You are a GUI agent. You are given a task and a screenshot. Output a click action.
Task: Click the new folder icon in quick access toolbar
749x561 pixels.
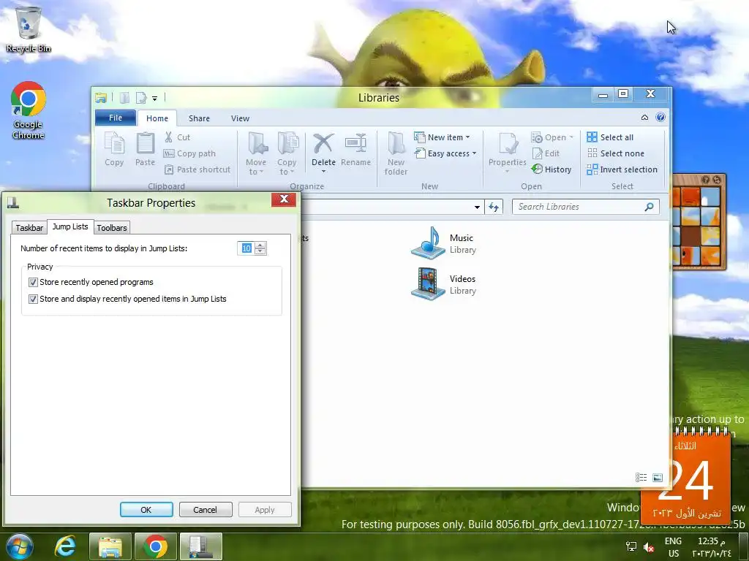tap(124, 98)
